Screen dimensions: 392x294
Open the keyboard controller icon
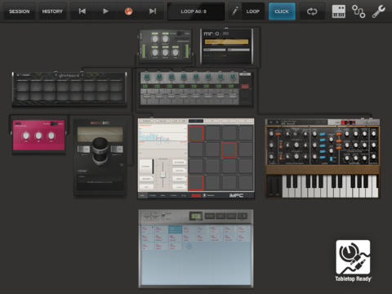[339, 11]
